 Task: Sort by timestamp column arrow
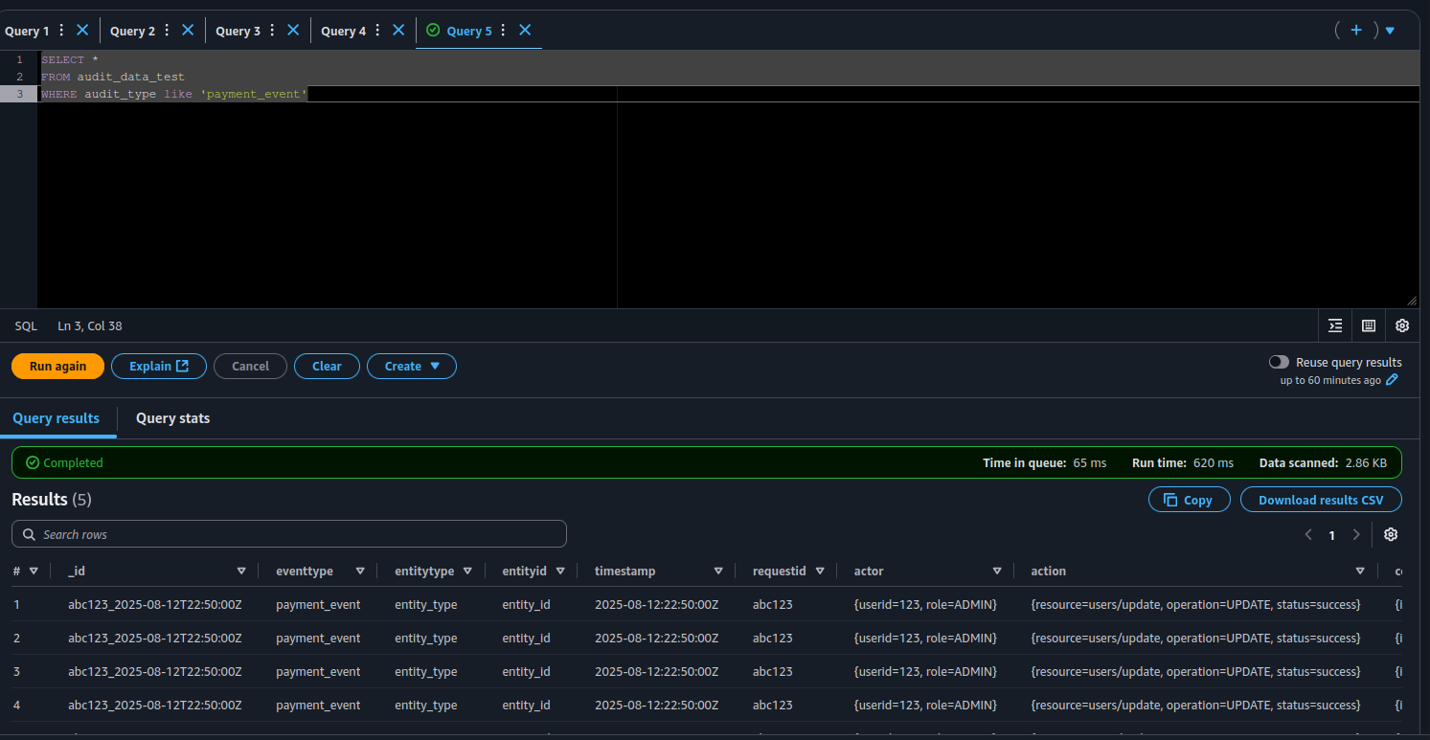pyautogui.click(x=718, y=571)
